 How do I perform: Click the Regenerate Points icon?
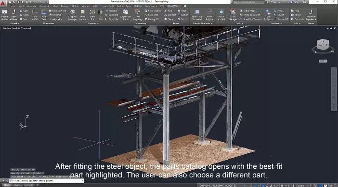(126, 15)
